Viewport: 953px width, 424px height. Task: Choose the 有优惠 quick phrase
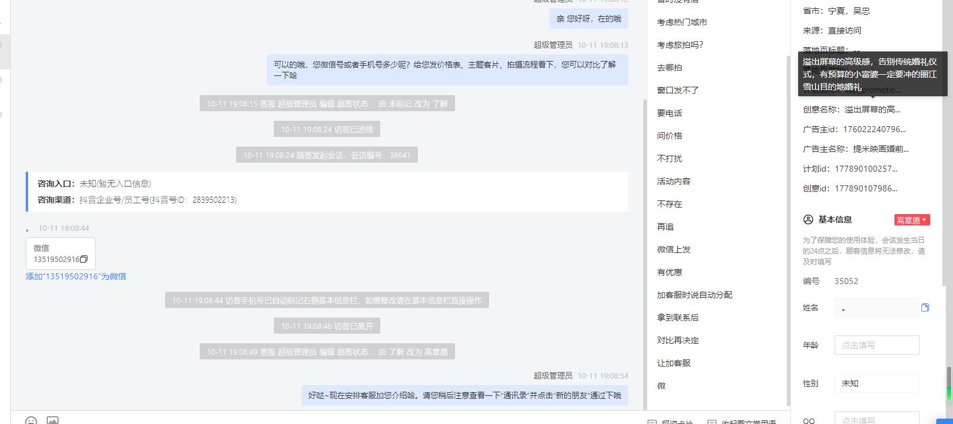click(x=670, y=272)
